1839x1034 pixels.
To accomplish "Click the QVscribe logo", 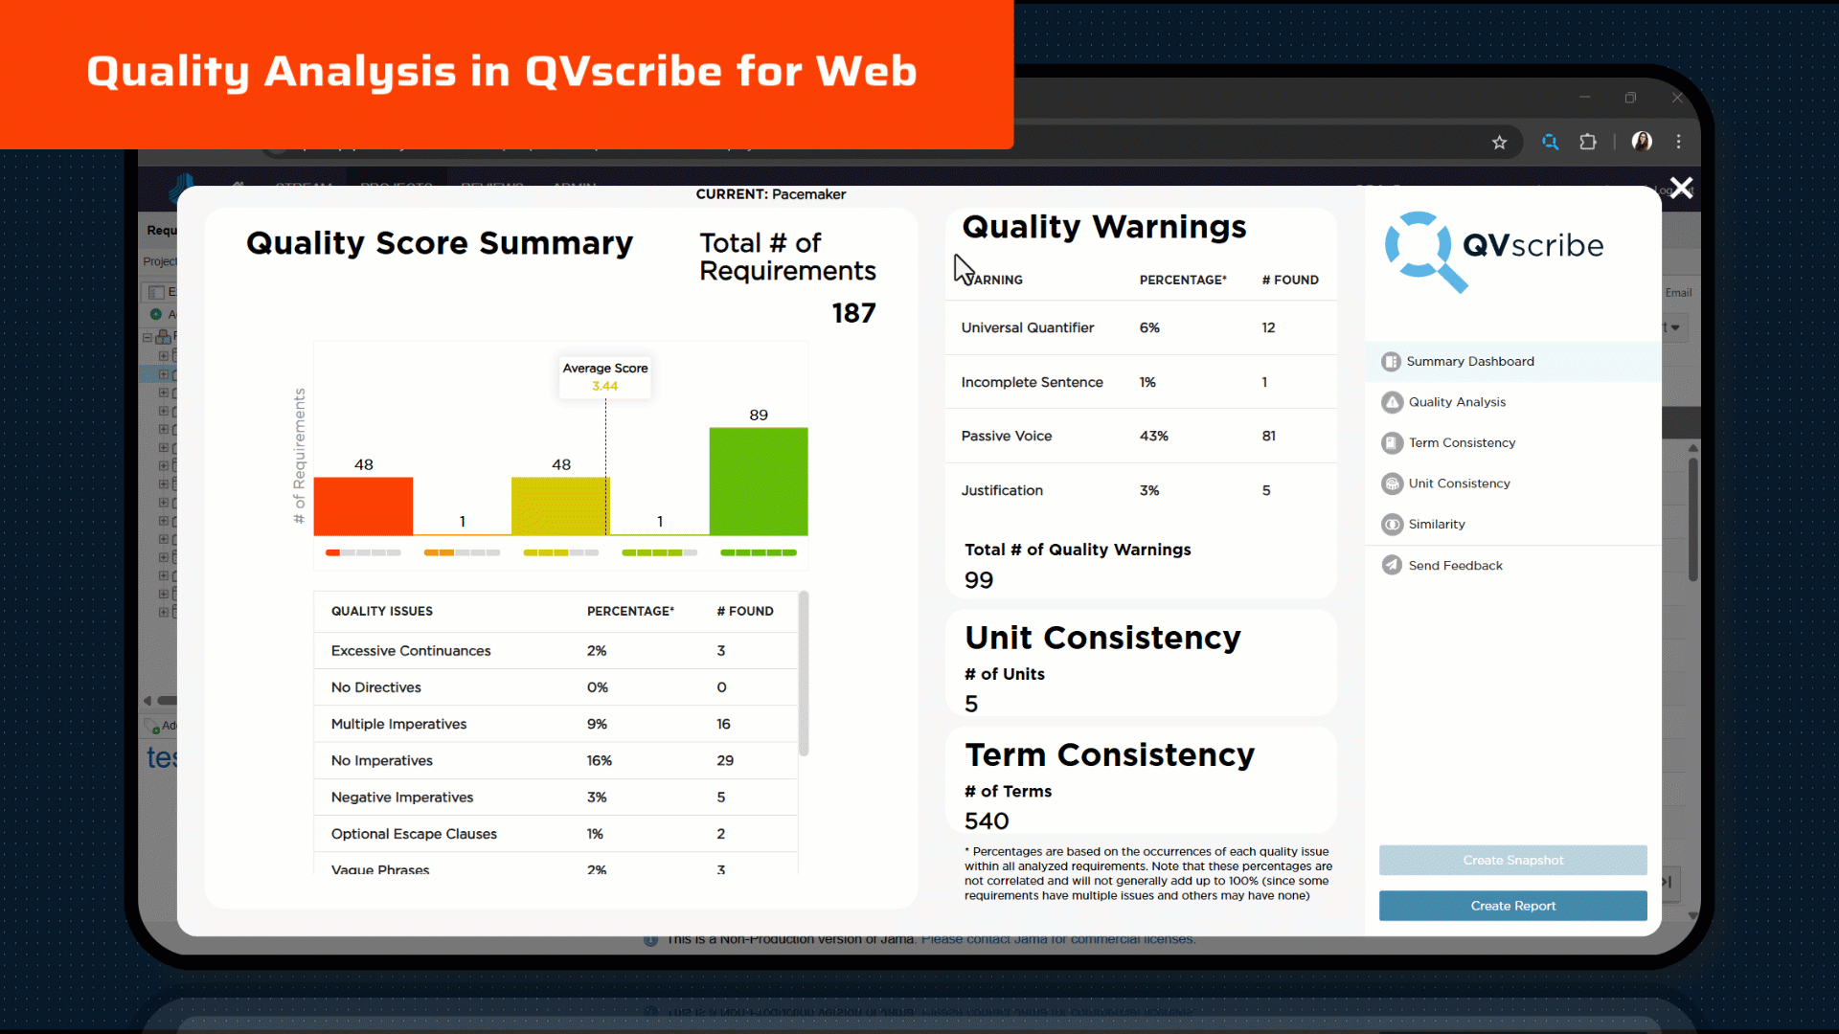I will click(x=1493, y=251).
